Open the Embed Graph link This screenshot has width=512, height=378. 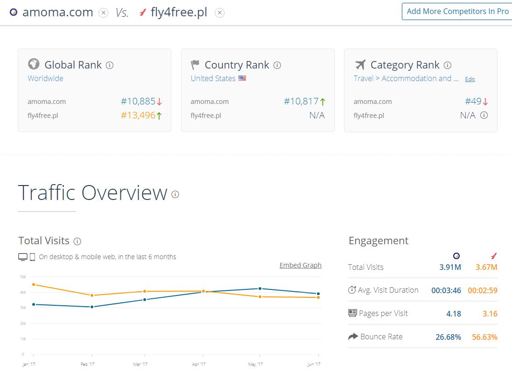[x=301, y=265]
